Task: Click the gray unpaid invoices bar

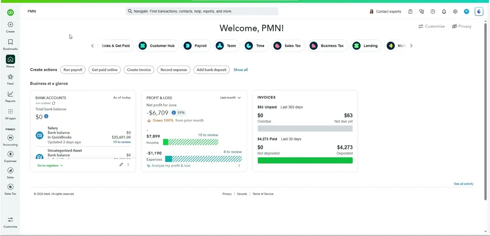Action: [305, 129]
